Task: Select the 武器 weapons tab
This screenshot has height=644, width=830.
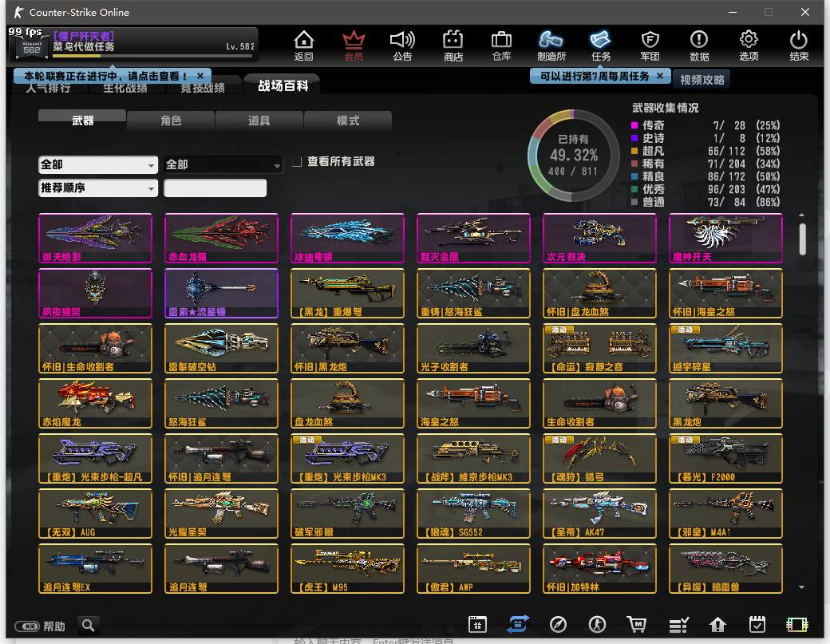Action: [x=82, y=121]
